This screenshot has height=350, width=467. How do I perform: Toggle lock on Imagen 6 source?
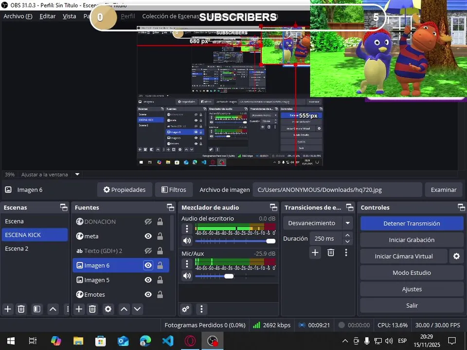(160, 265)
